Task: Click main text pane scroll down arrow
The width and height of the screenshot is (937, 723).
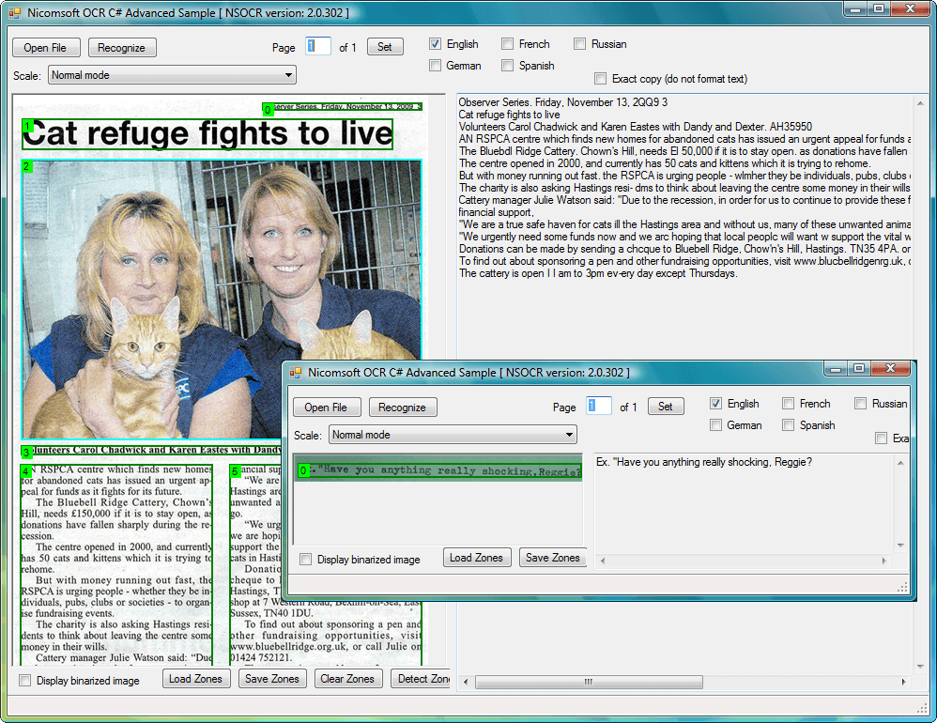Action: (x=920, y=667)
